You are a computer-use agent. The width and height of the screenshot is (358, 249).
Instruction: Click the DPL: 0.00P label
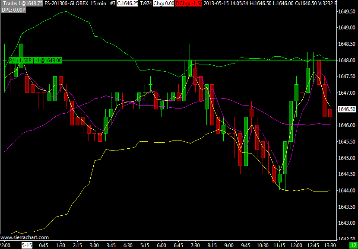point(13,10)
